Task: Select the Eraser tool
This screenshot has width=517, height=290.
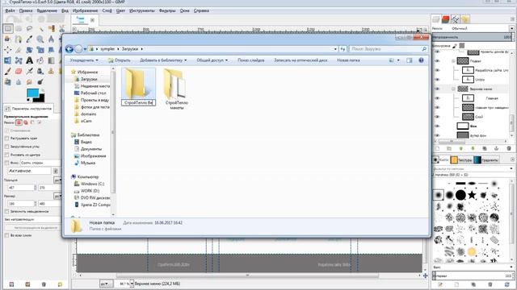Action: tap(19, 71)
